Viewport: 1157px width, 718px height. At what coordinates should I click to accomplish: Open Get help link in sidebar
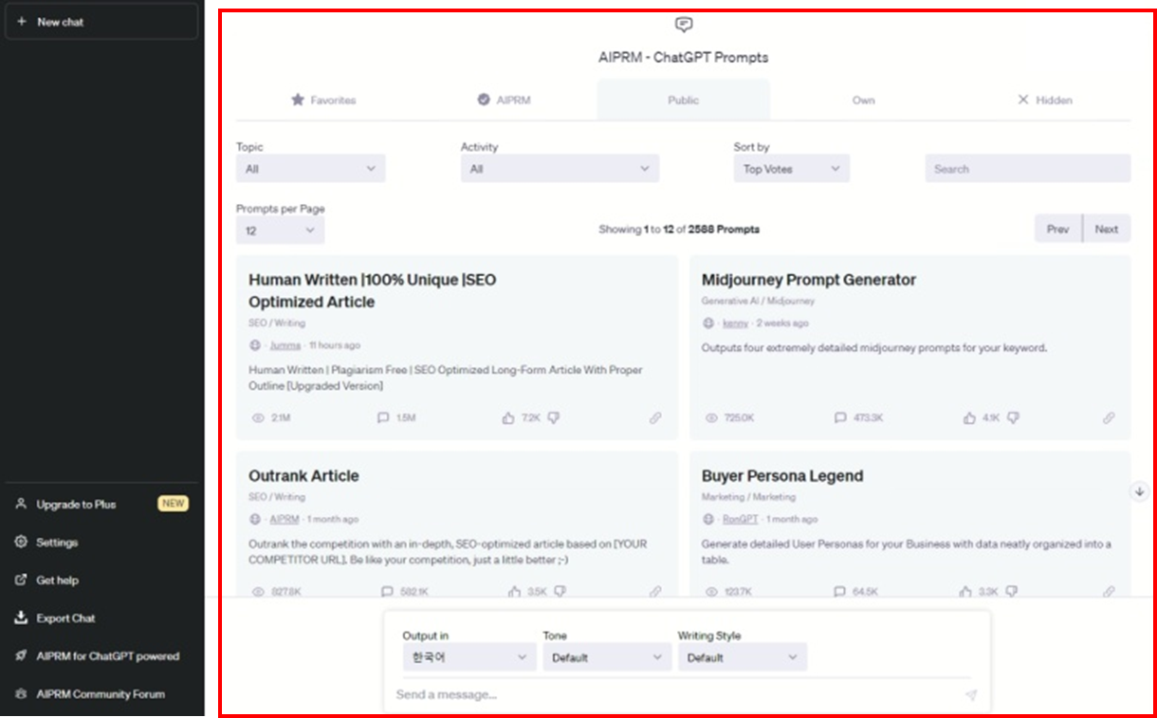click(x=101, y=580)
